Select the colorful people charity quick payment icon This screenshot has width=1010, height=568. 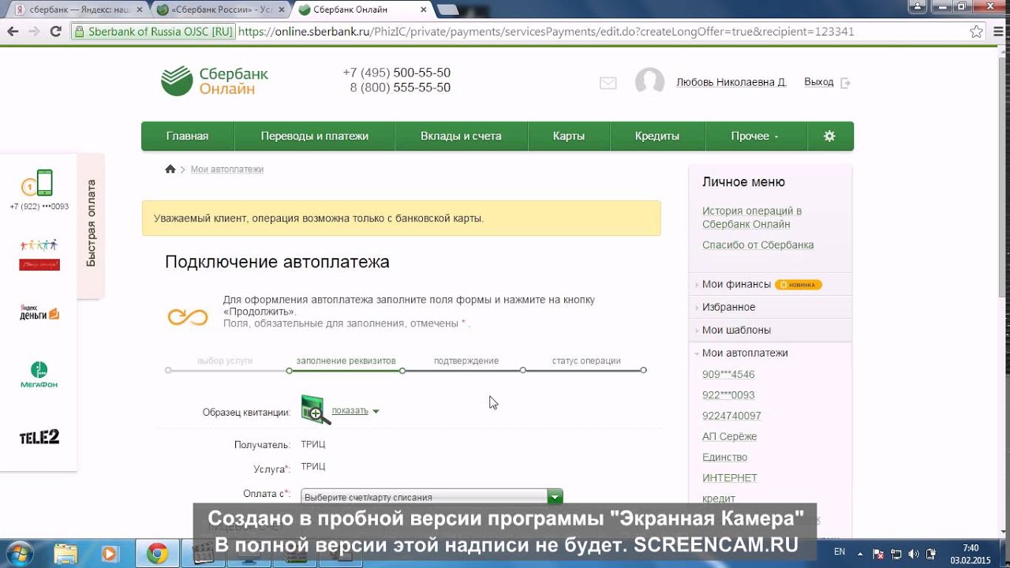pos(39,254)
